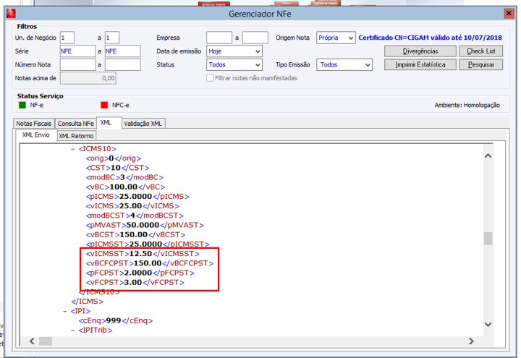Click the horizontal scroll left arrow
Image resolution: width=521 pixels, height=358 pixels.
(x=32, y=341)
